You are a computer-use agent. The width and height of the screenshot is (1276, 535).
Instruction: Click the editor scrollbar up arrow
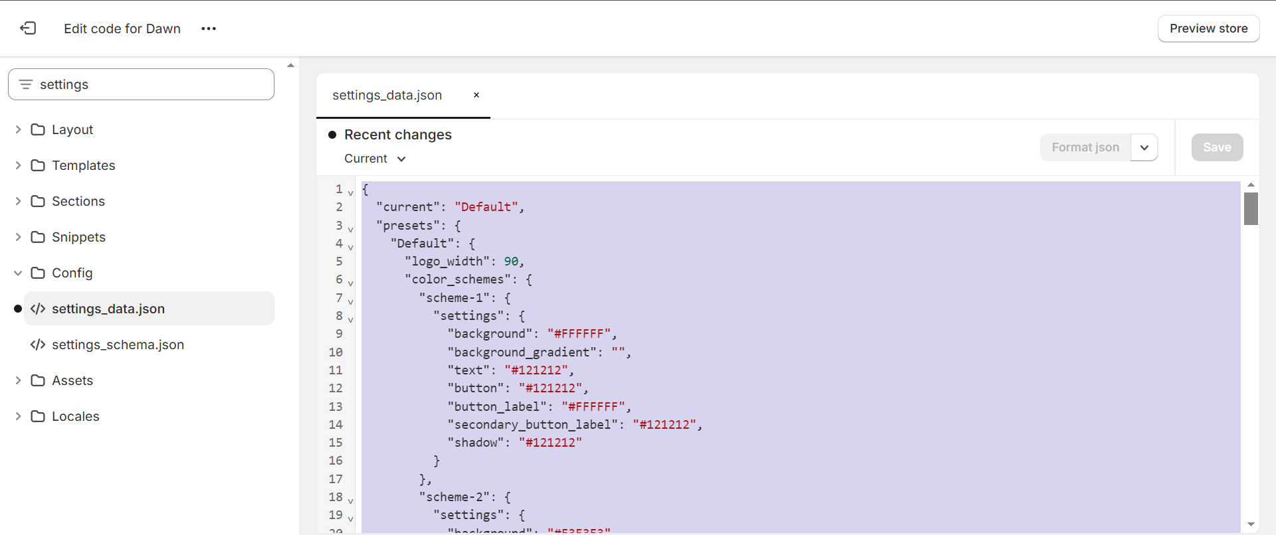point(1251,185)
